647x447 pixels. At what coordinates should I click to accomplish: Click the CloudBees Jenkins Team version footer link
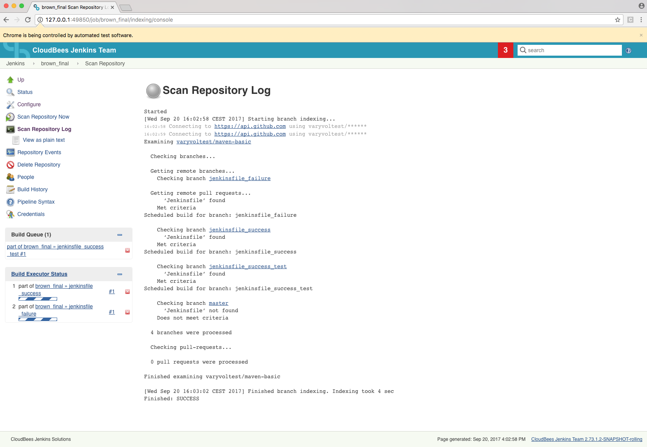click(x=586, y=439)
